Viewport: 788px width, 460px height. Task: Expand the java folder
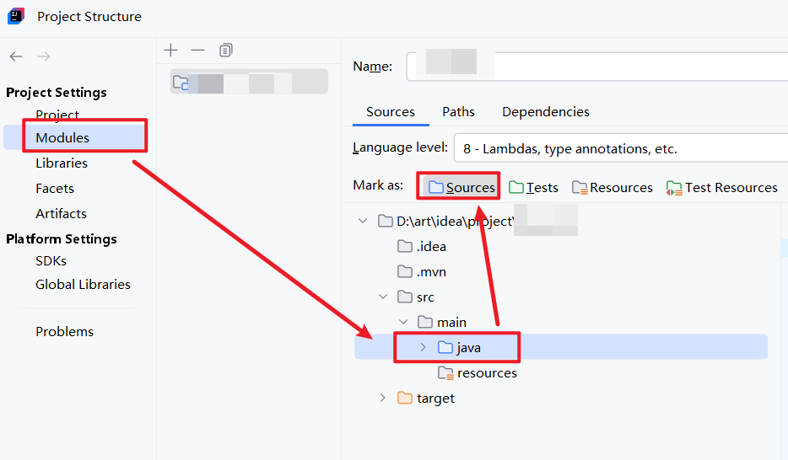pyautogui.click(x=424, y=347)
